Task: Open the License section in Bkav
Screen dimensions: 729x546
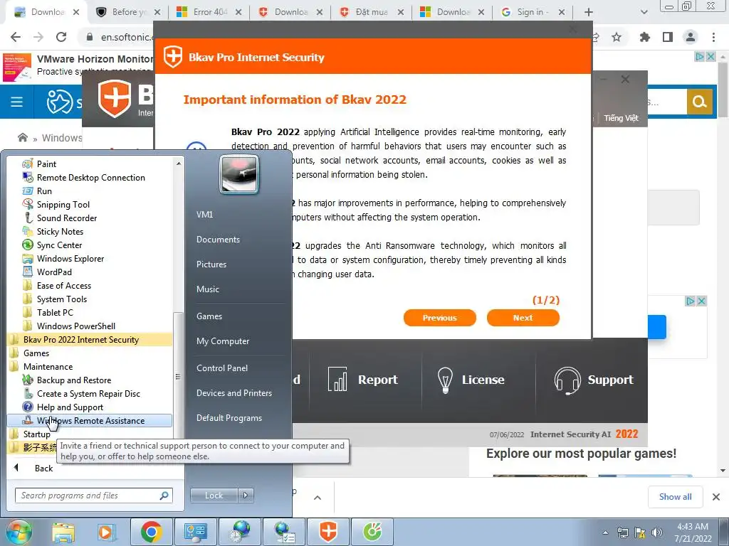Action: click(471, 380)
